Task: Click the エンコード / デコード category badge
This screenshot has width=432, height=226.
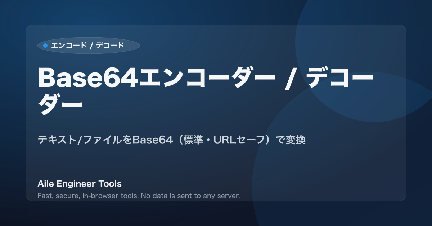Action: (x=89, y=46)
